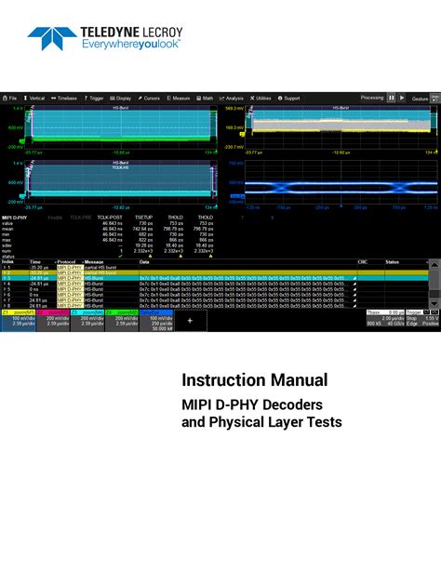Open the Measure menu icon
The width and height of the screenshot is (441, 570).
click(168, 99)
